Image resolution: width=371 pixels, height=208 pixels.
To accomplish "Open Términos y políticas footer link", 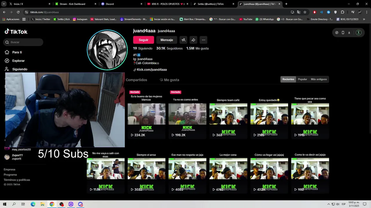I will pos(17,180).
